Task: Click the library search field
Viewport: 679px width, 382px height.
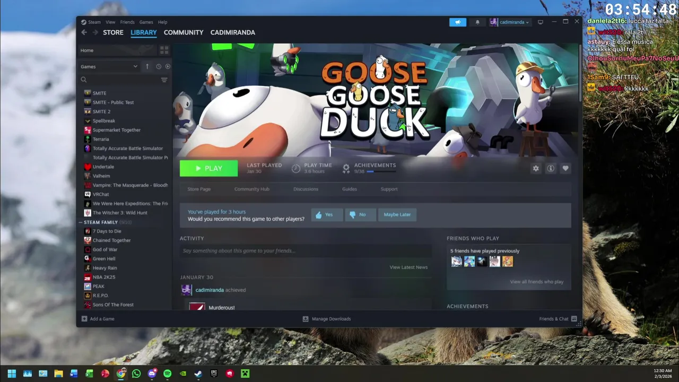Action: tap(123, 80)
